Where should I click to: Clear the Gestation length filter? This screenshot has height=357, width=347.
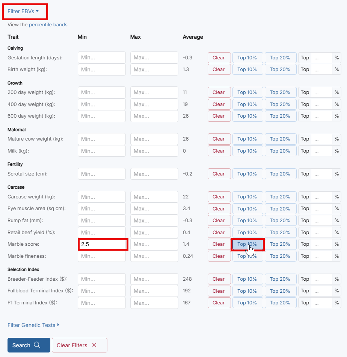219,57
